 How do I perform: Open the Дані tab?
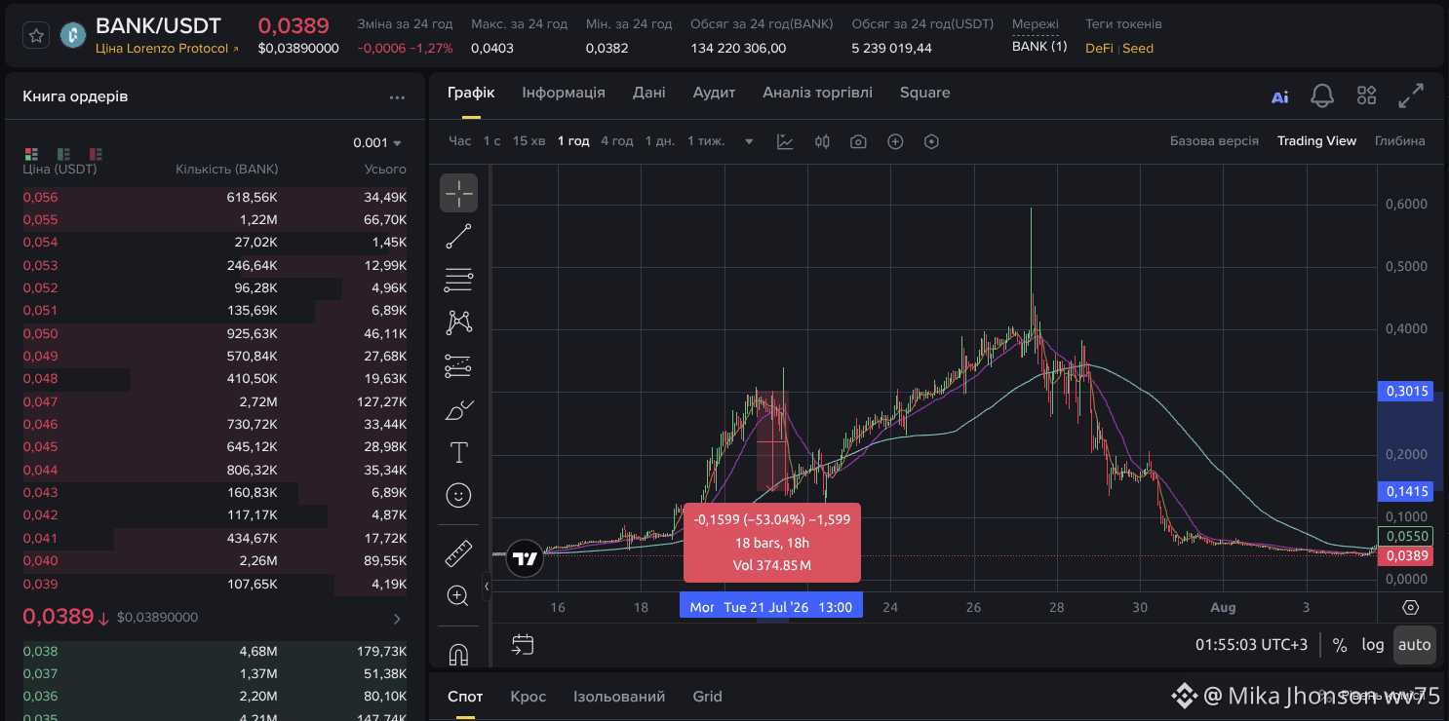click(x=649, y=93)
